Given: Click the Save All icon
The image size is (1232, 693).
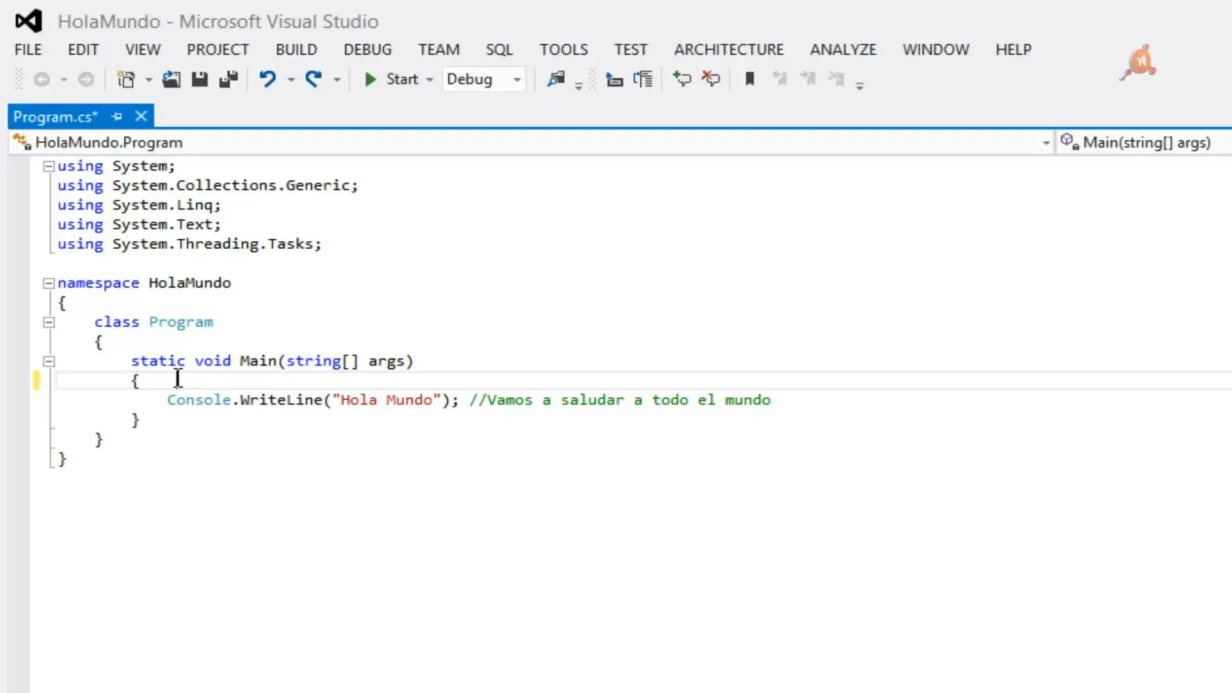Looking at the screenshot, I should click(228, 80).
